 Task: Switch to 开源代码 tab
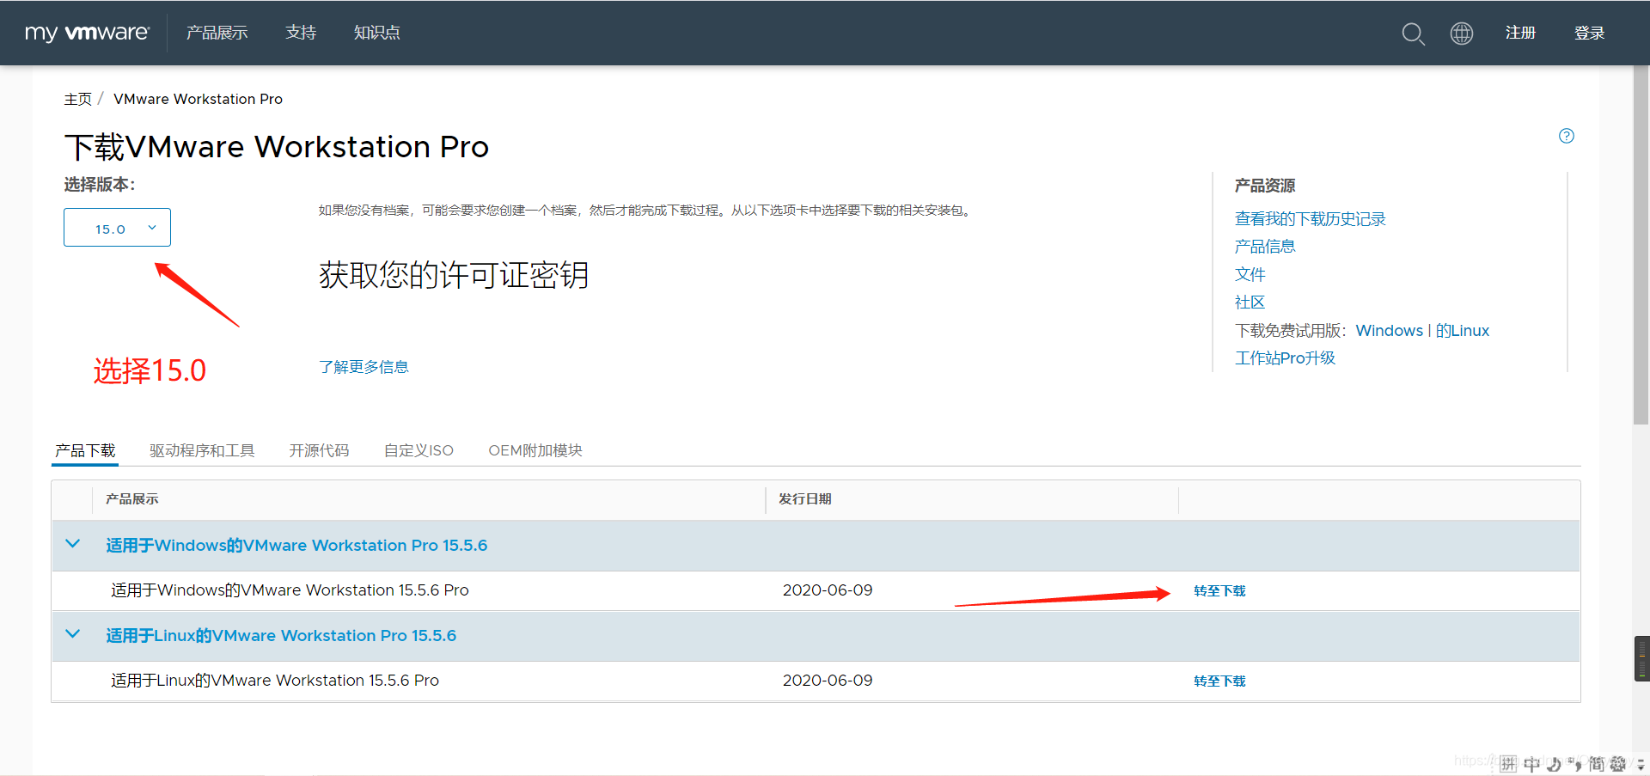click(319, 450)
